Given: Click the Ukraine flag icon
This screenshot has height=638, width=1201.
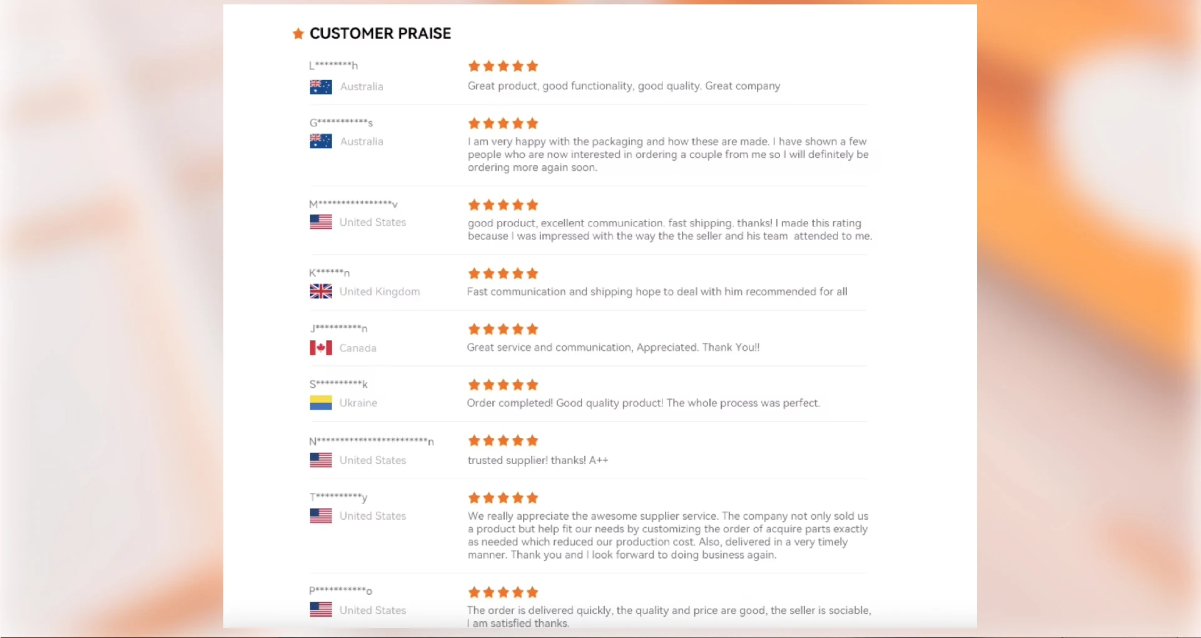Looking at the screenshot, I should (321, 403).
